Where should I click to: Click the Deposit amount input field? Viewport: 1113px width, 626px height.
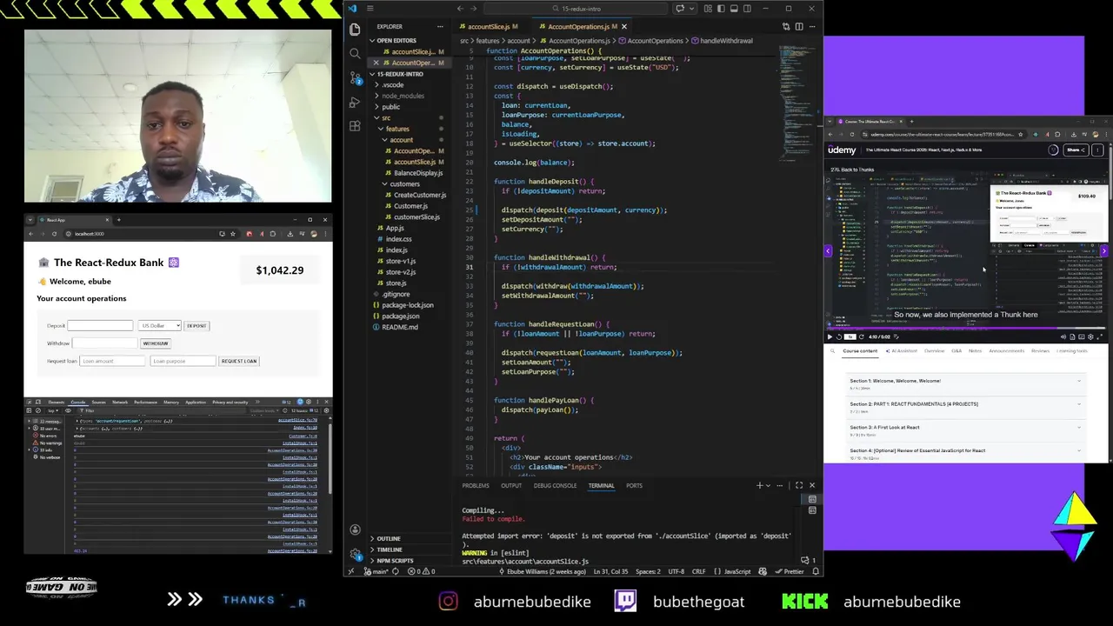[100, 325]
